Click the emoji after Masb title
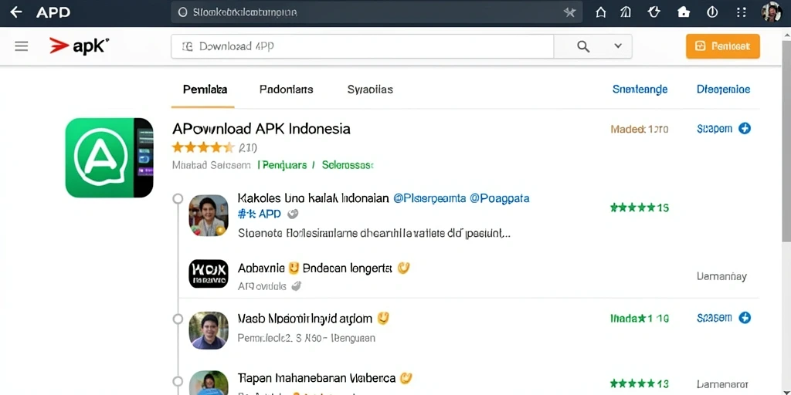The width and height of the screenshot is (791, 395). click(383, 318)
